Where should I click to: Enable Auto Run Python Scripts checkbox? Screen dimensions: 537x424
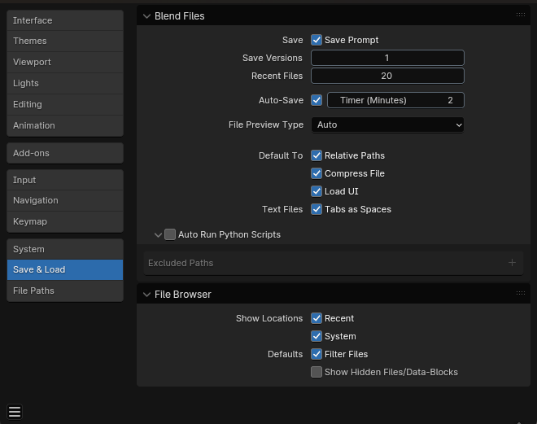click(x=170, y=234)
